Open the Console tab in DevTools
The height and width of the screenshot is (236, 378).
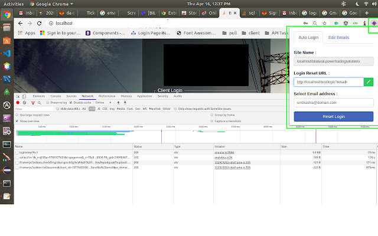click(56, 96)
